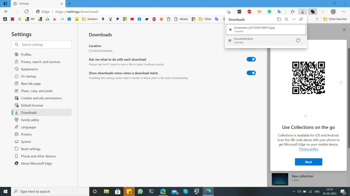Go to next Collections tip slide arrow
Image resolution: width=350 pixels, height=196 pixels.
point(341,82)
